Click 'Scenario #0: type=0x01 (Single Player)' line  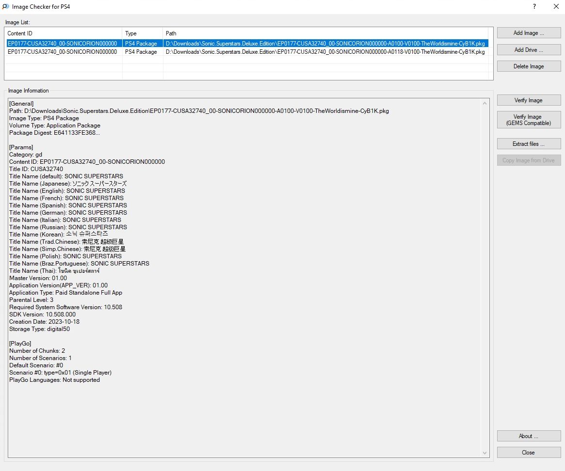pos(61,372)
